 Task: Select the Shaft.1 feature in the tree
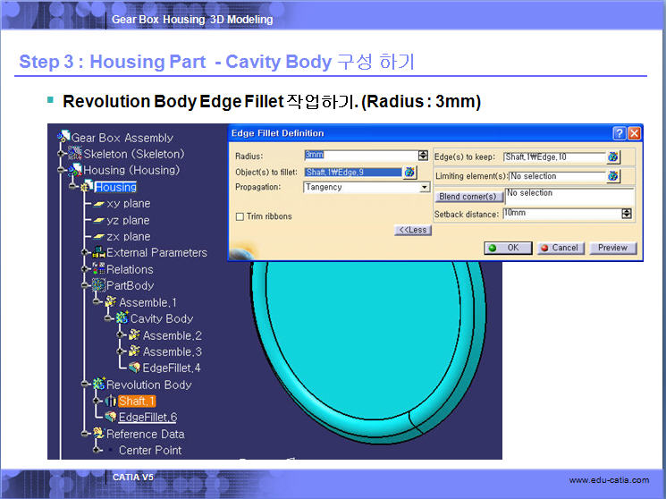[137, 402]
